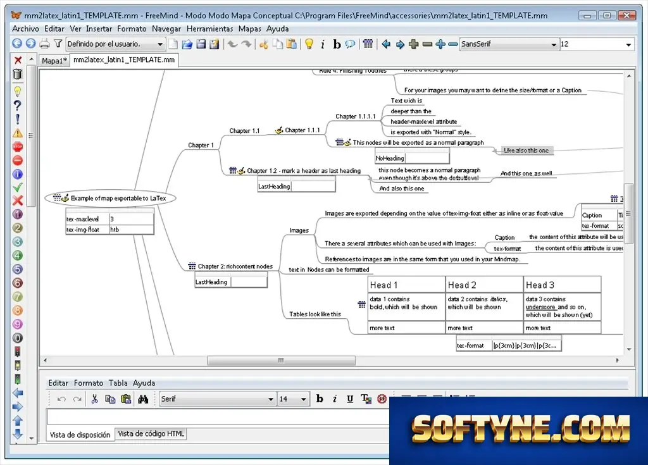Add the blue info icon to node

point(17,174)
